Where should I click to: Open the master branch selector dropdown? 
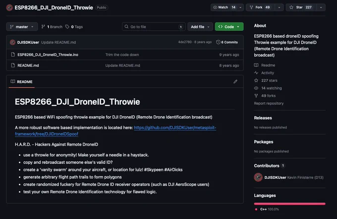point(22,27)
